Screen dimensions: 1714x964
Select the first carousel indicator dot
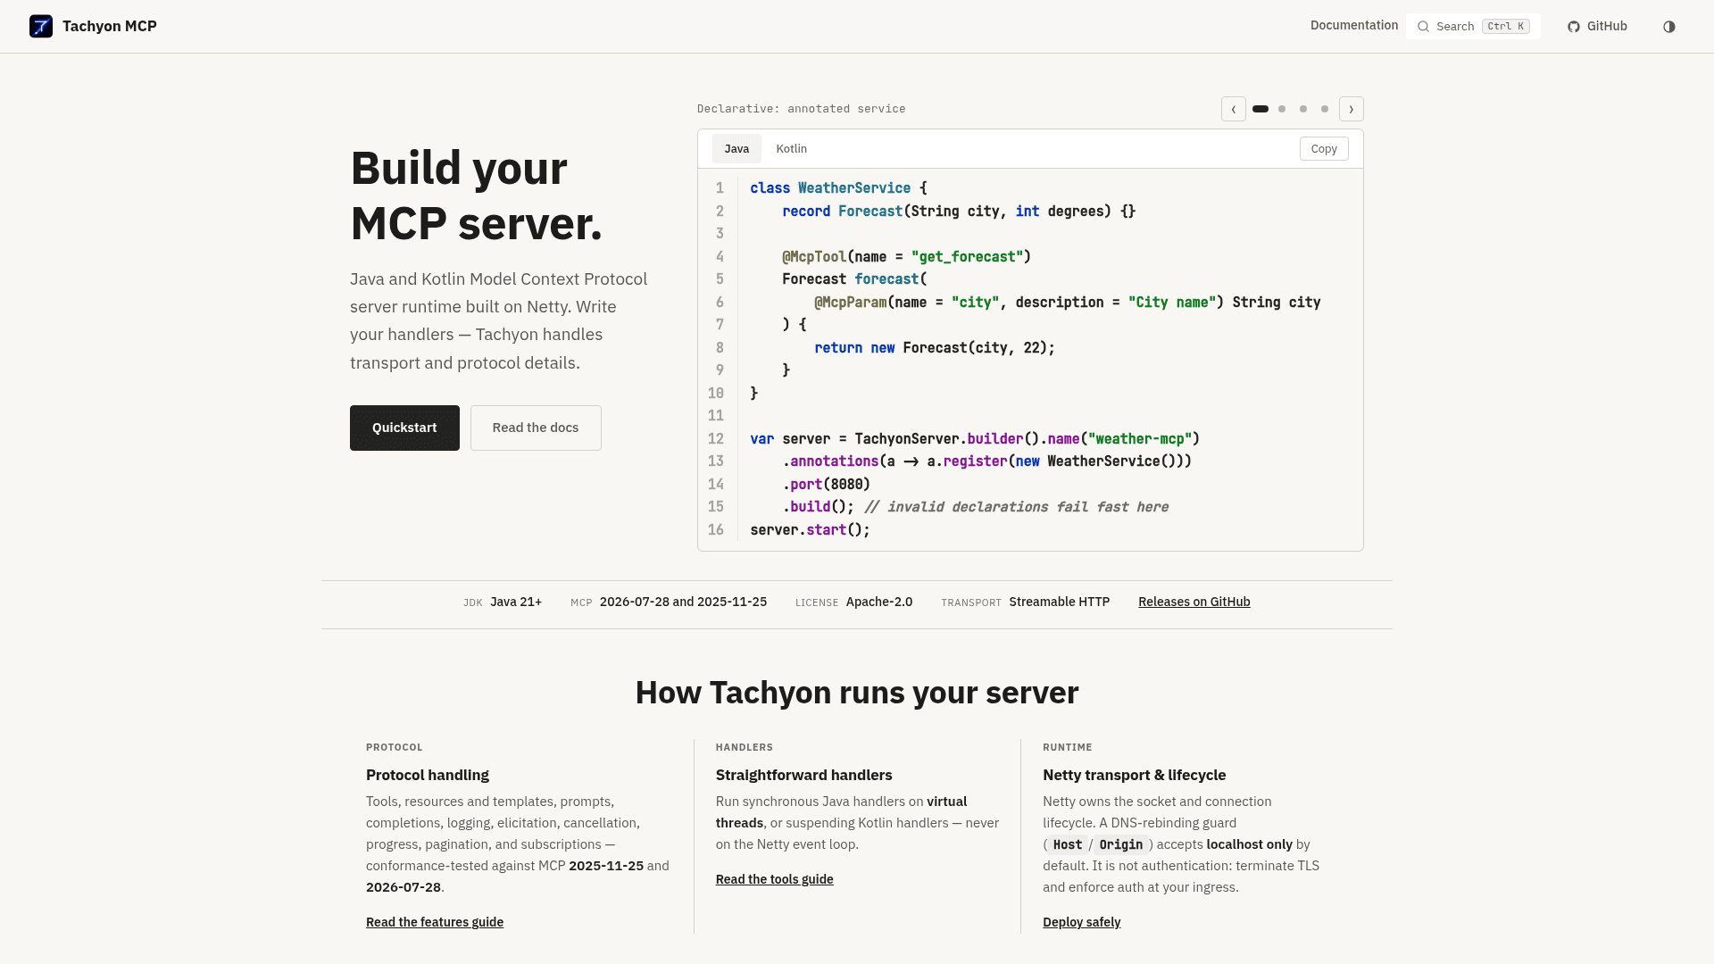point(1261,109)
